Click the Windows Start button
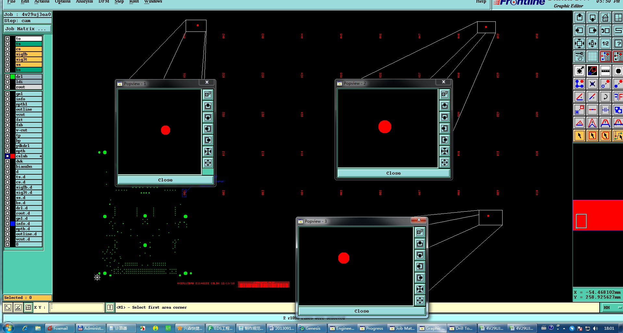623x333 pixels. point(8,328)
